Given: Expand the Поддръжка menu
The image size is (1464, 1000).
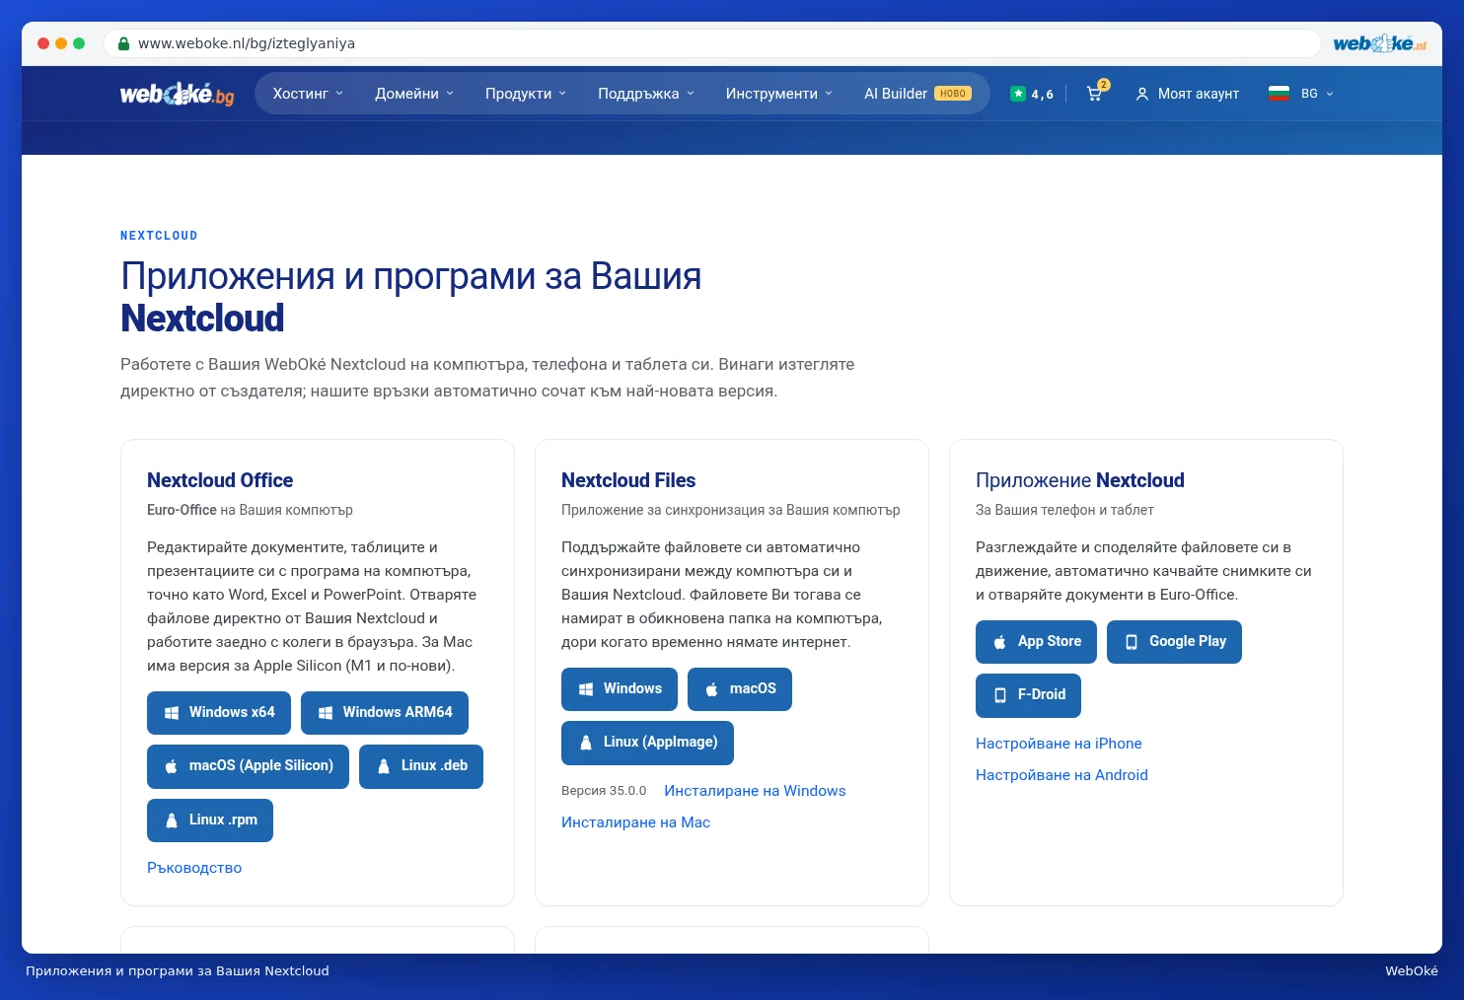Looking at the screenshot, I should pyautogui.click(x=646, y=94).
